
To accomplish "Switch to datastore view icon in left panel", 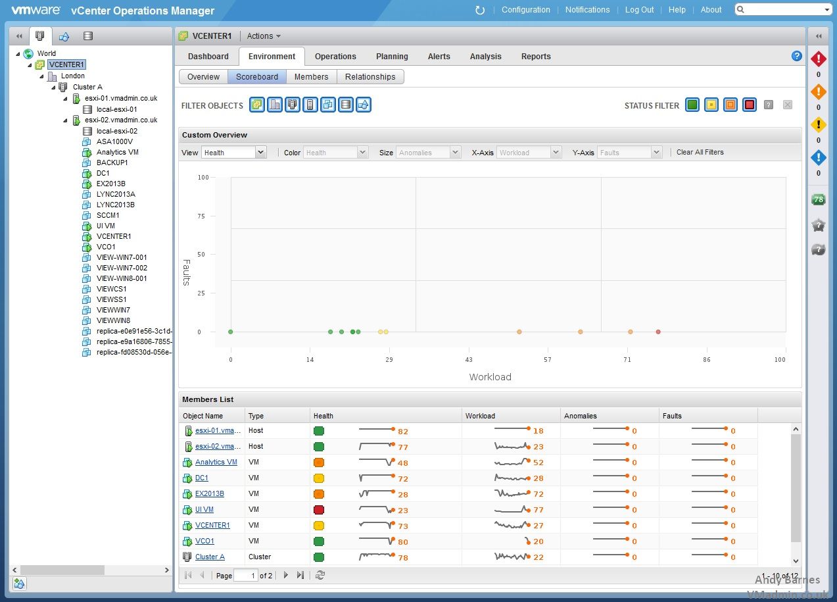I will [x=88, y=36].
